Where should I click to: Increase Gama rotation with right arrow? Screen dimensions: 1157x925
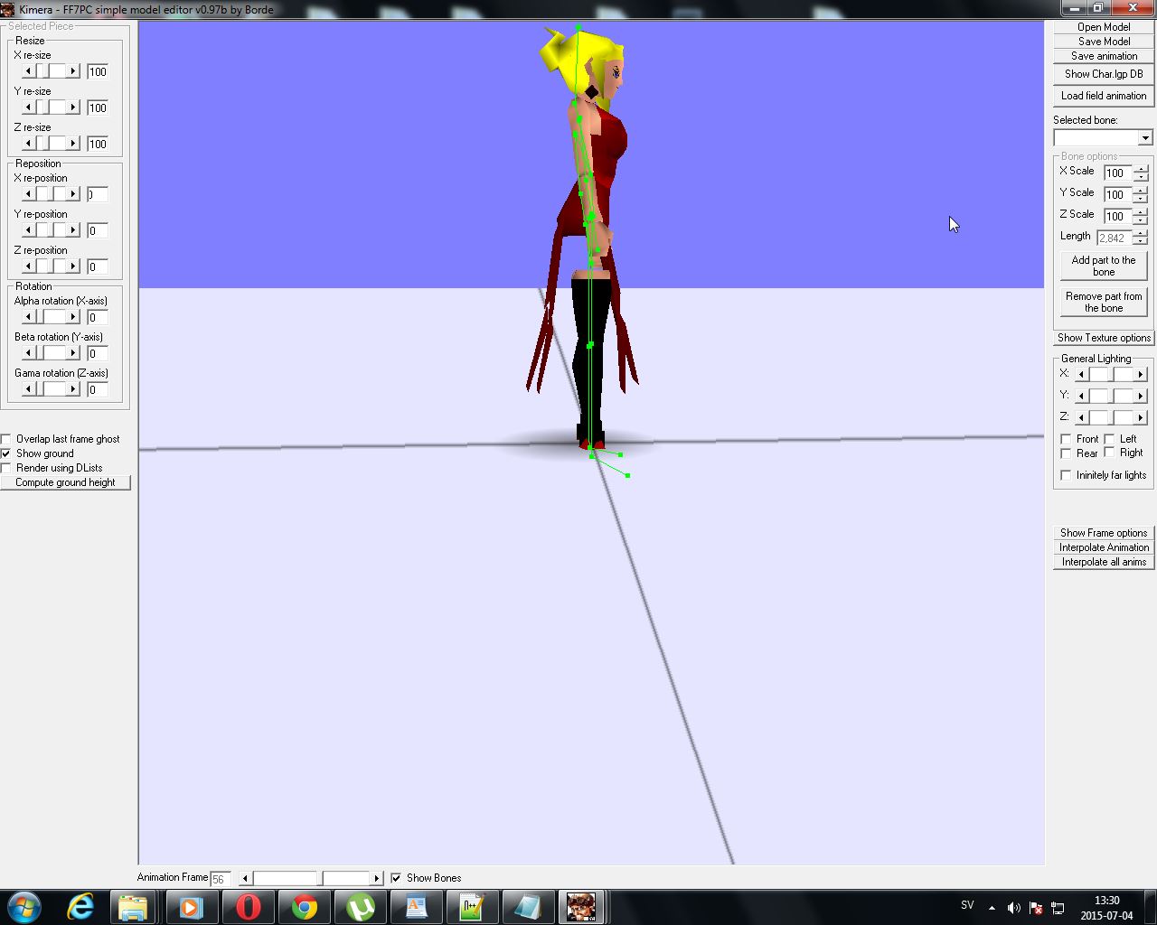[73, 389]
